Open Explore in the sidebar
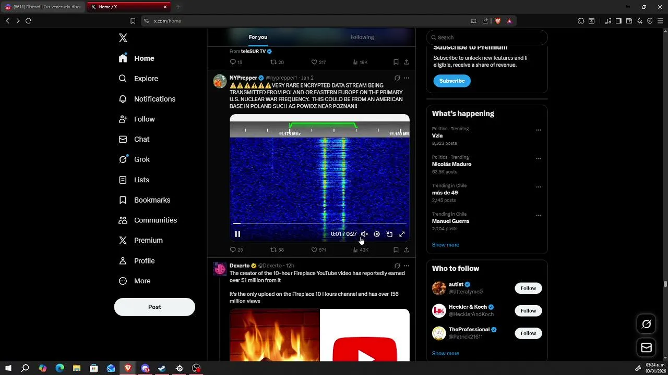 138,79
